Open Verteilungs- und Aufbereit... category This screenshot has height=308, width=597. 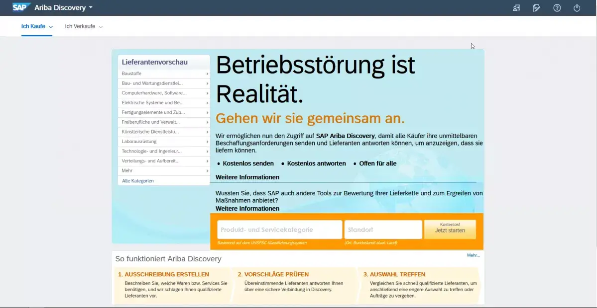(164, 160)
